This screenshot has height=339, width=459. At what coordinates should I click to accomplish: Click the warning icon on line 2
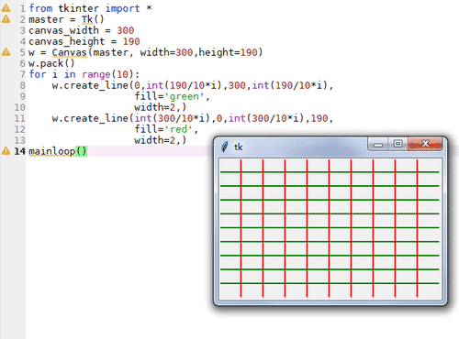[6, 19]
